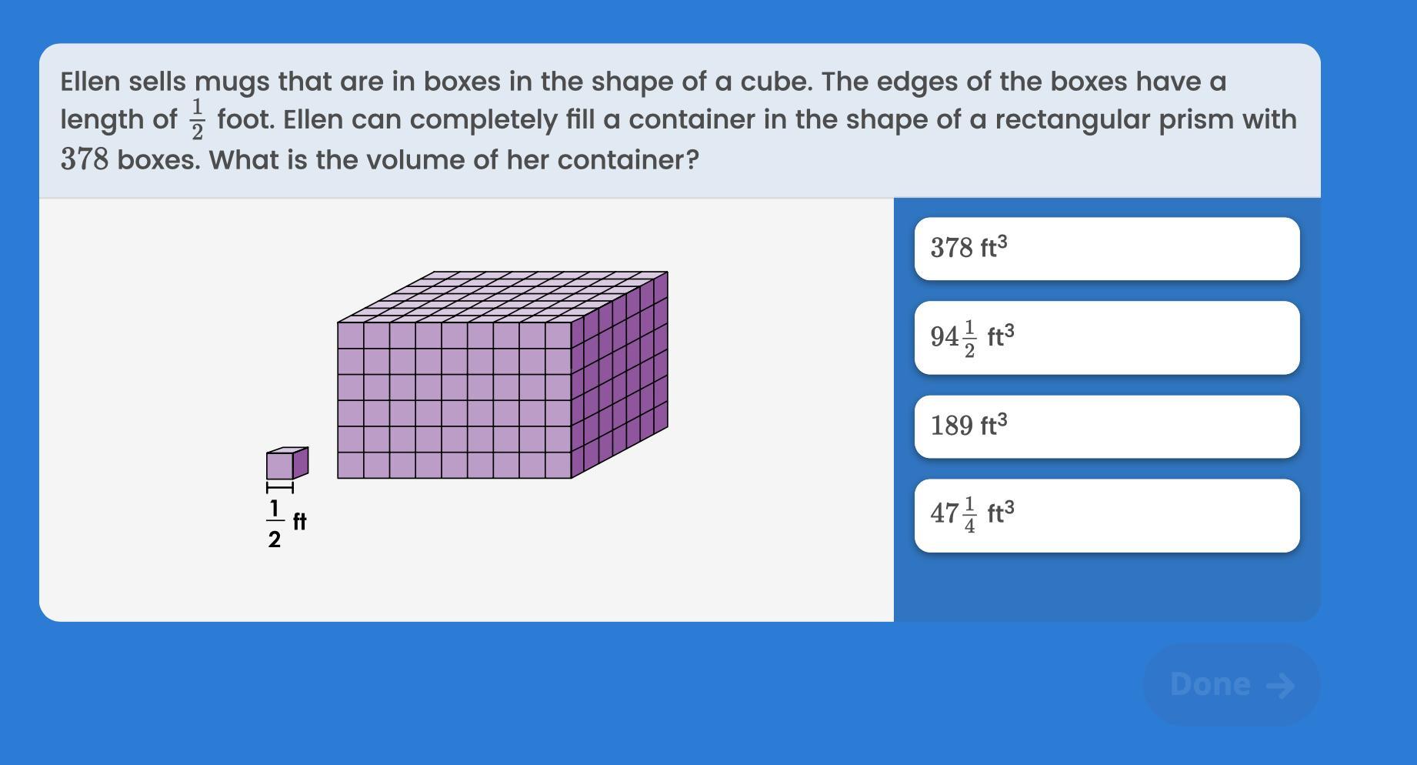The width and height of the screenshot is (1417, 765).
Task: Select the 47 1/4 ft³ option
Action: coord(1106,515)
